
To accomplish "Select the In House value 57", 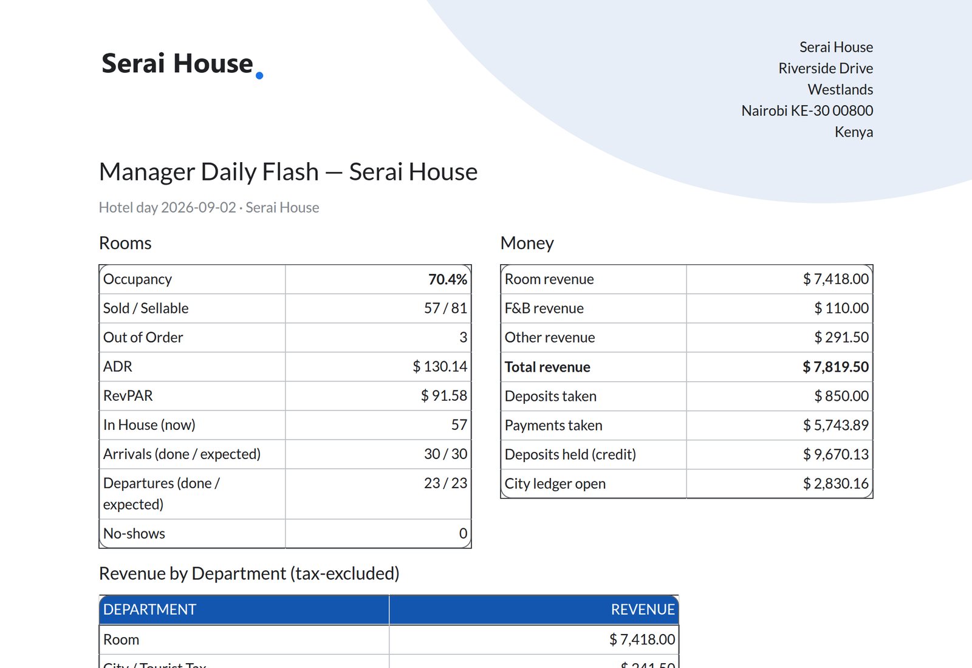I will [459, 425].
